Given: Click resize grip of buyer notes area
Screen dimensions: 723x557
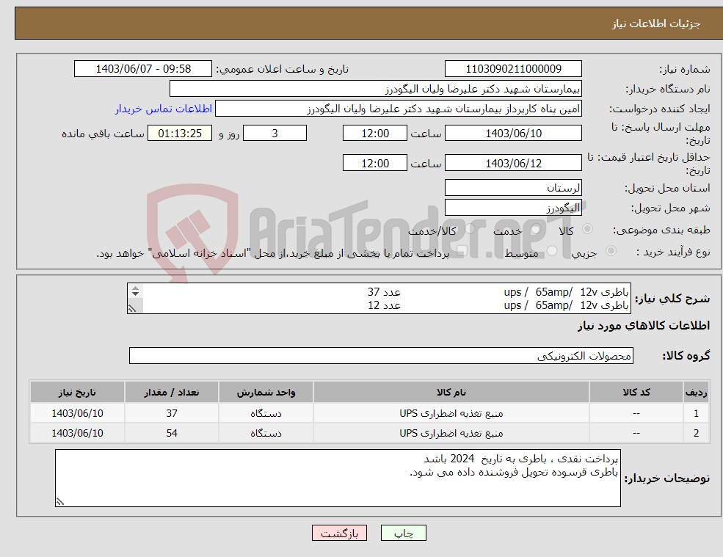Looking at the screenshot, I should [x=60, y=502].
